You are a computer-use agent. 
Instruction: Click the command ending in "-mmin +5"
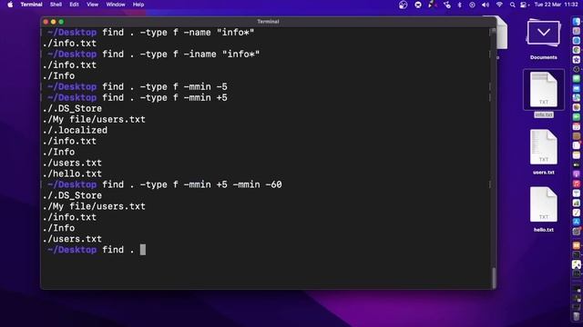pos(165,97)
